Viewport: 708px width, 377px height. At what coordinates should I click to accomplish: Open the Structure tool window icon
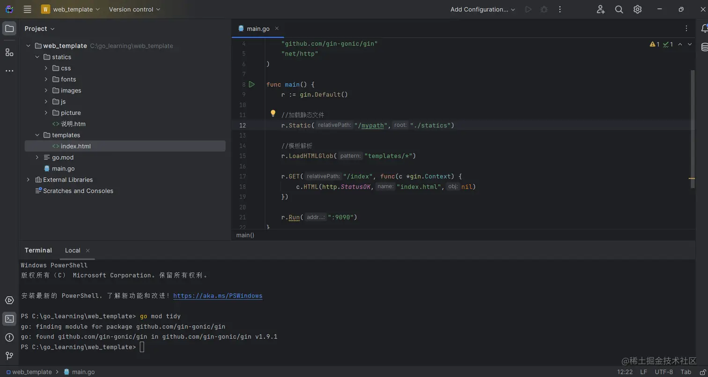(x=9, y=52)
